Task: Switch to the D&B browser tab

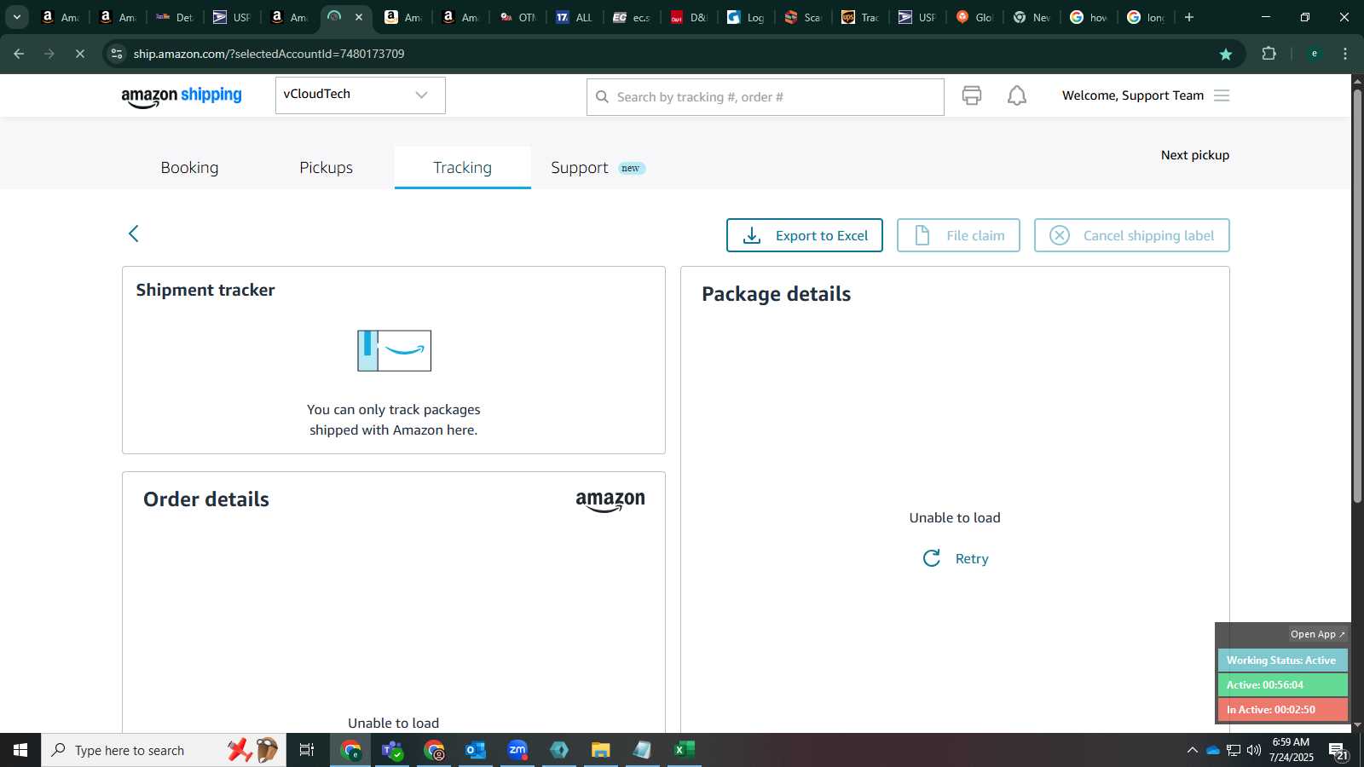Action: [688, 17]
